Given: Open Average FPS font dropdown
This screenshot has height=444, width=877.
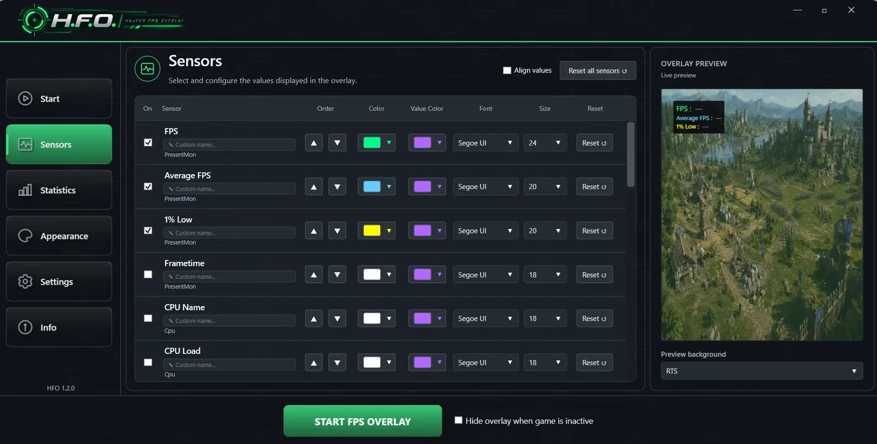Looking at the screenshot, I should point(486,187).
